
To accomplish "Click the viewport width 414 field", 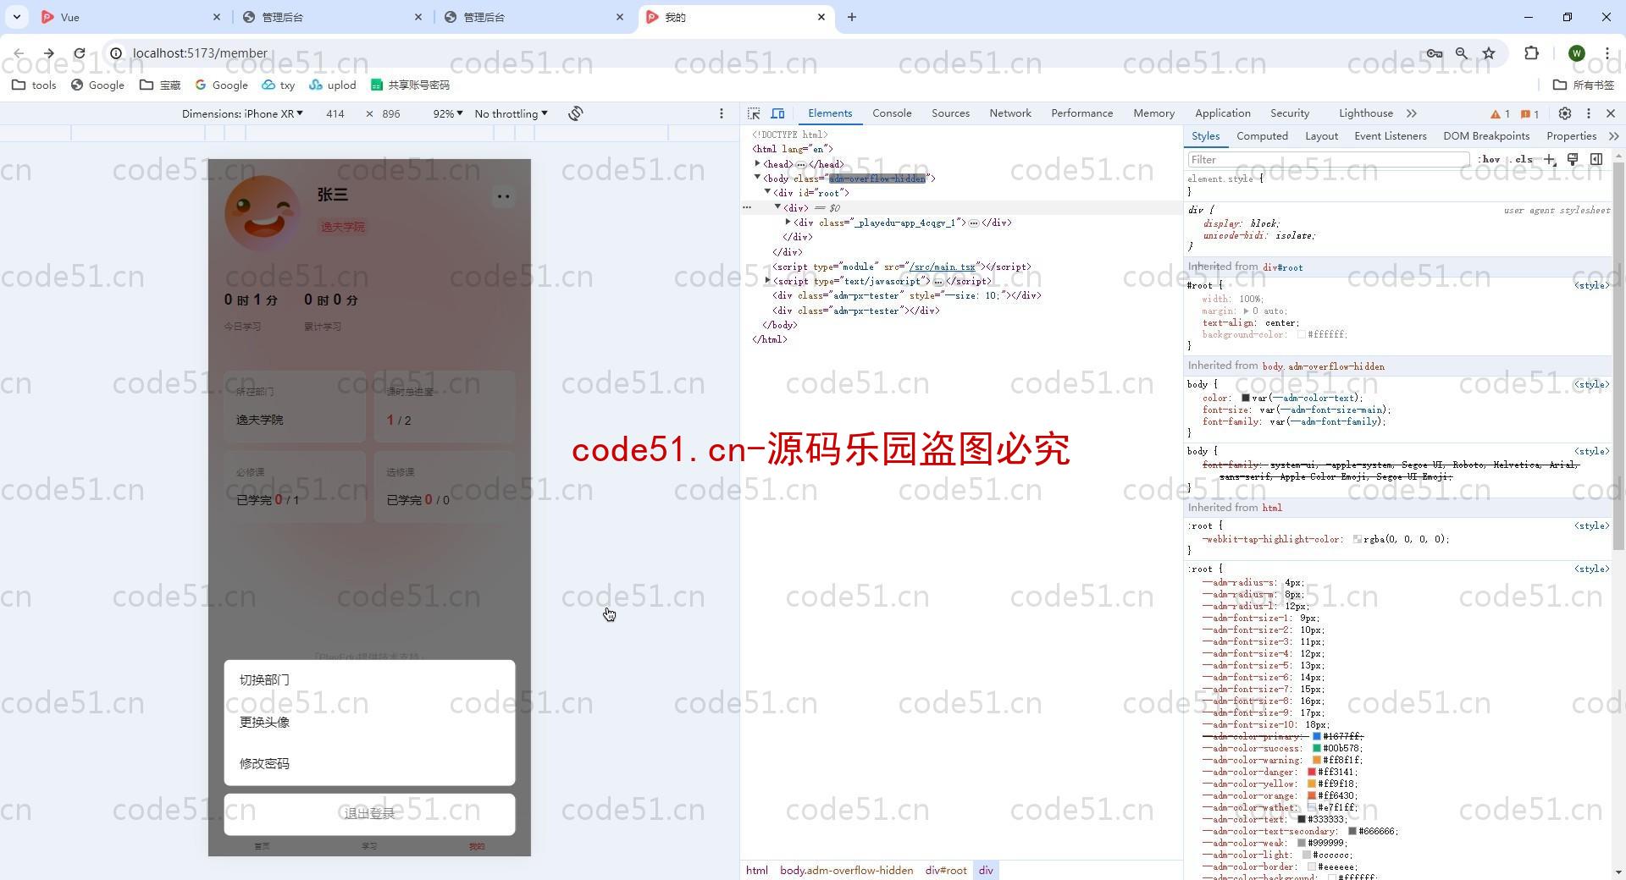I will 335,113.
